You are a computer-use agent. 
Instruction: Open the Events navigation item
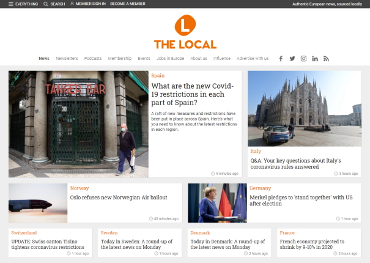[144, 58]
